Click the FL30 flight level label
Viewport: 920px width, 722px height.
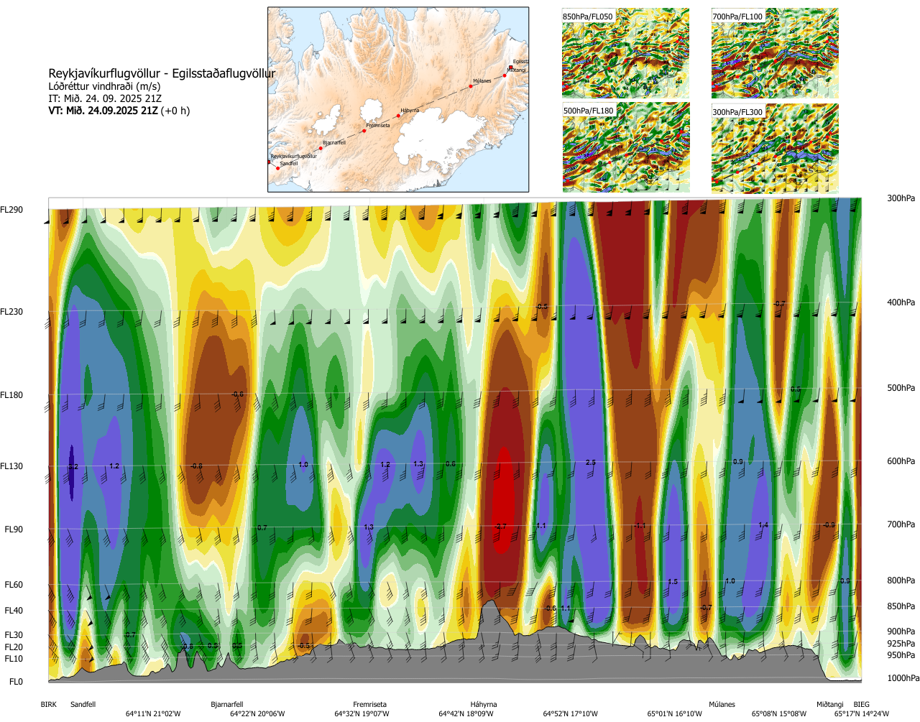click(14, 635)
